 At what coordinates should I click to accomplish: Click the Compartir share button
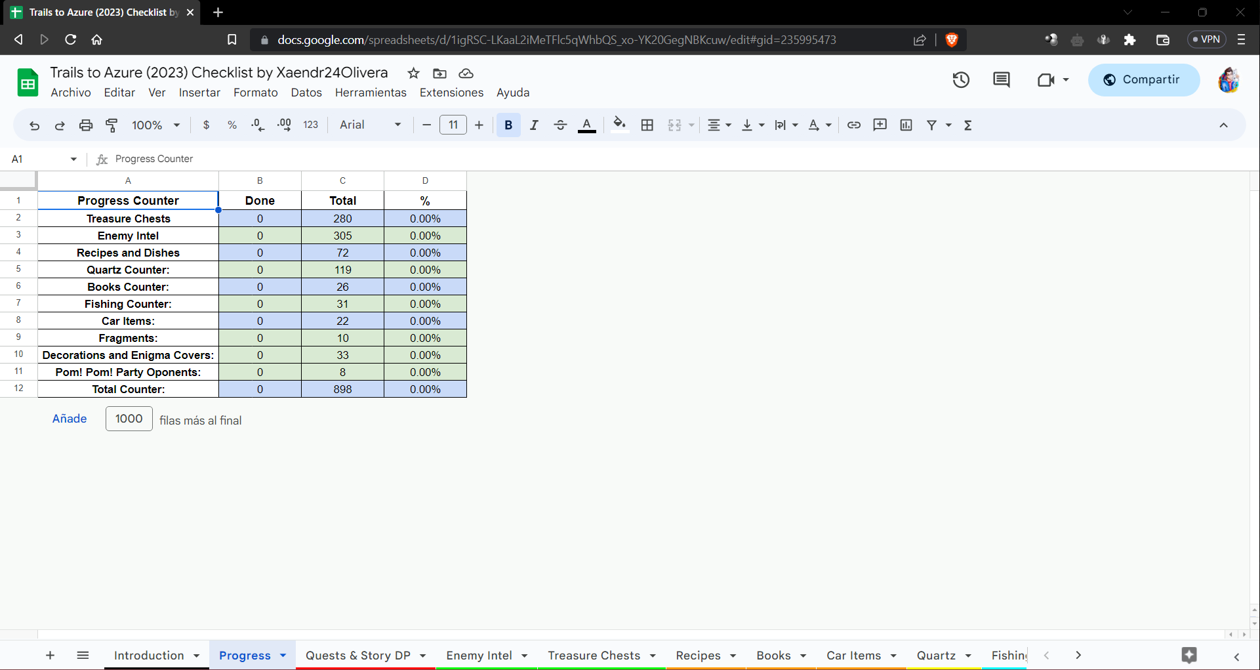[x=1144, y=80]
